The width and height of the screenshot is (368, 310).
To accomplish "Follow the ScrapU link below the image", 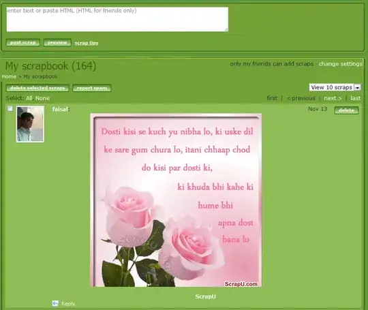I will pyautogui.click(x=205, y=296).
